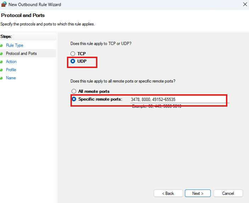Click green bullet beside Protocol and Ports step
249x203 pixels.
click(x=1, y=54)
